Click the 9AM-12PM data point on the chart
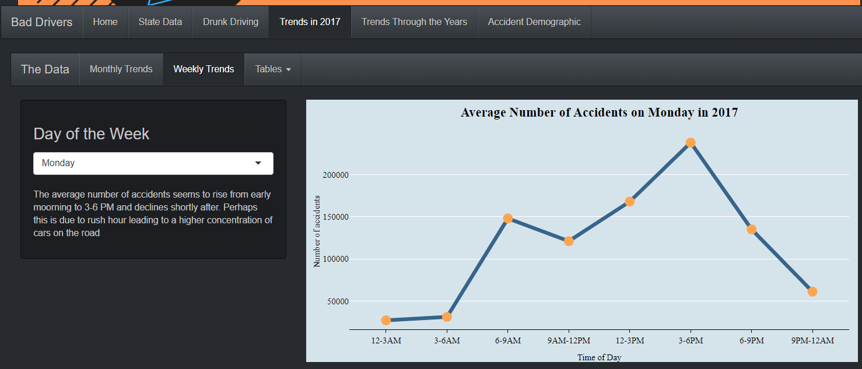 tap(569, 241)
